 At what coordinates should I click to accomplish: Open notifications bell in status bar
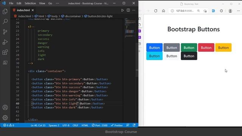[x=134, y=125]
